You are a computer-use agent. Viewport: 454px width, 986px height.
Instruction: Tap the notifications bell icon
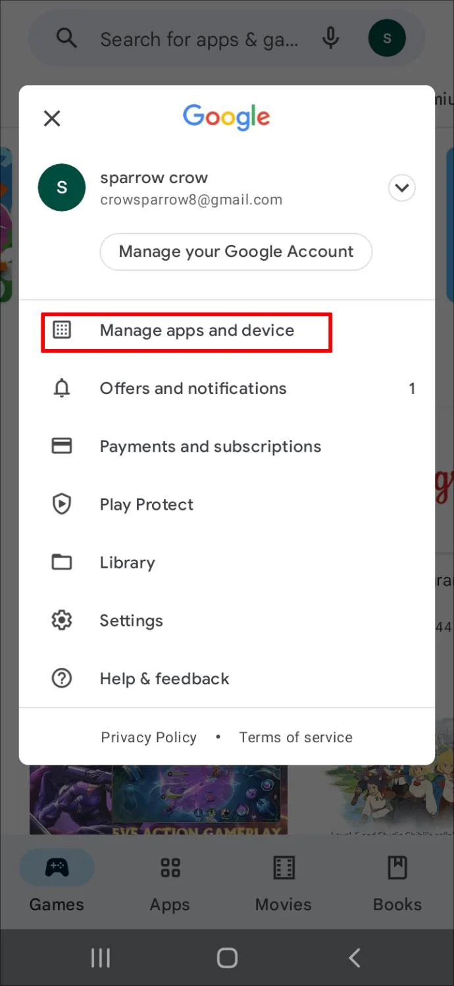point(62,389)
